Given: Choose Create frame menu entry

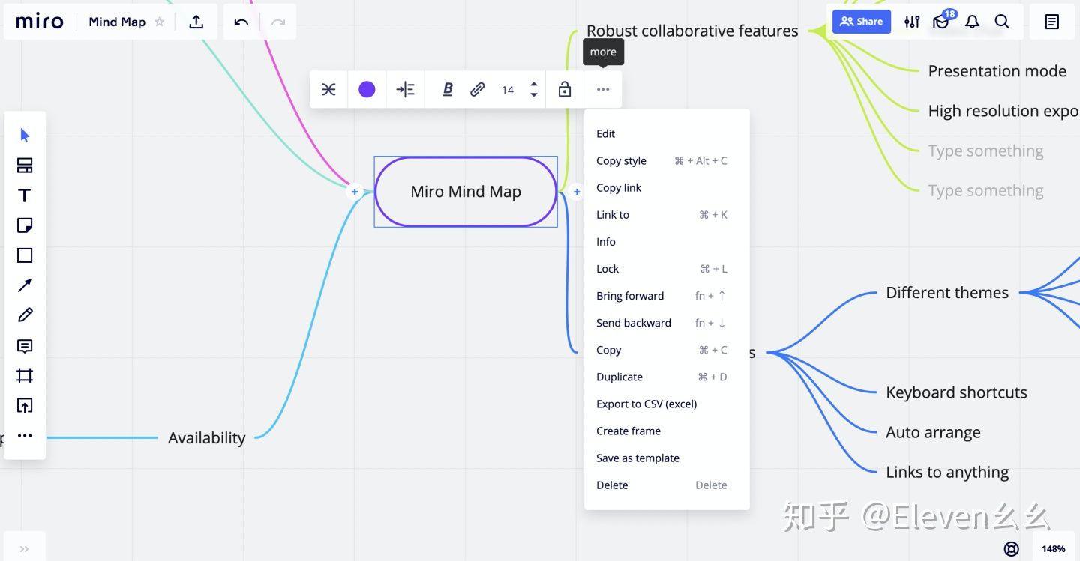Looking at the screenshot, I should (667, 431).
